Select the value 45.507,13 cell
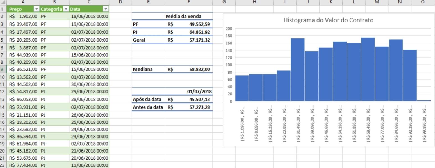Image resolution: width=435 pixels, height=168 pixels. pos(189,99)
